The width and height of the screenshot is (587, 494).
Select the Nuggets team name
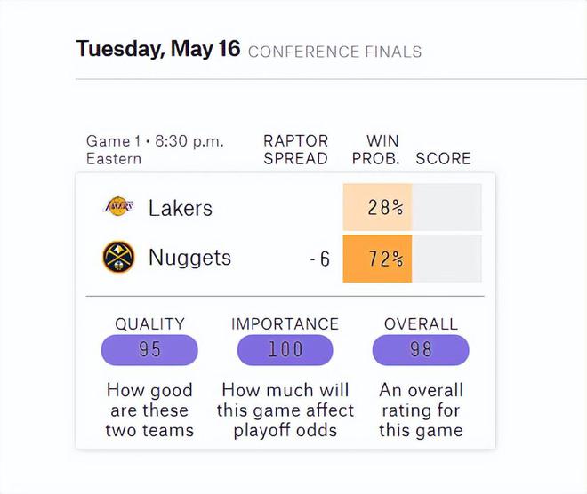coord(189,258)
